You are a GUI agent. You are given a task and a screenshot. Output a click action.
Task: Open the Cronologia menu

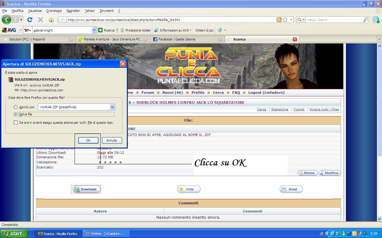coord(54,11)
